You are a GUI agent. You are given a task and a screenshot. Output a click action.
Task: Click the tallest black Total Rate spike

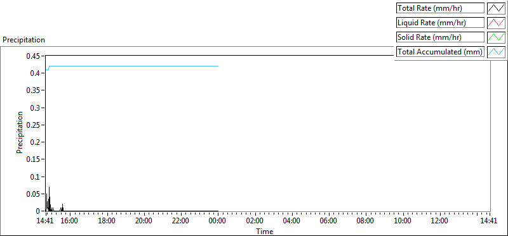coord(50,199)
